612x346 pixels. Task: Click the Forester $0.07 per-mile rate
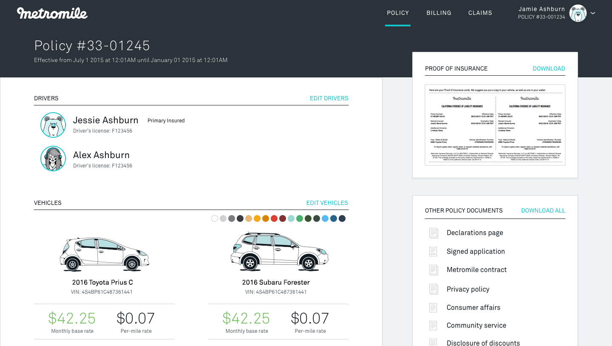pos(310,318)
